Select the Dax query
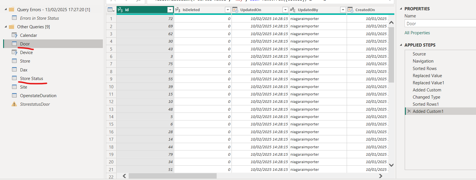This screenshot has width=476, height=180. [x=24, y=70]
